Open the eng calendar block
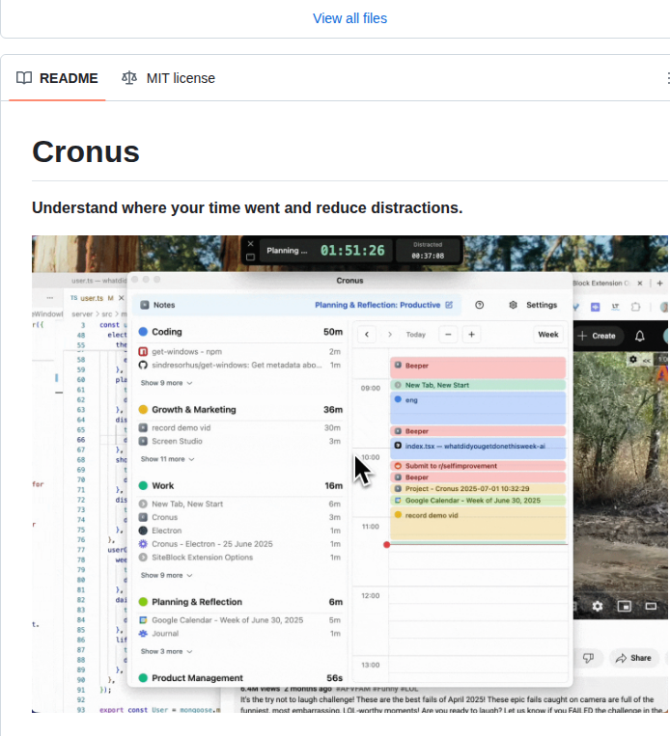This screenshot has height=736, width=670. pos(478,408)
